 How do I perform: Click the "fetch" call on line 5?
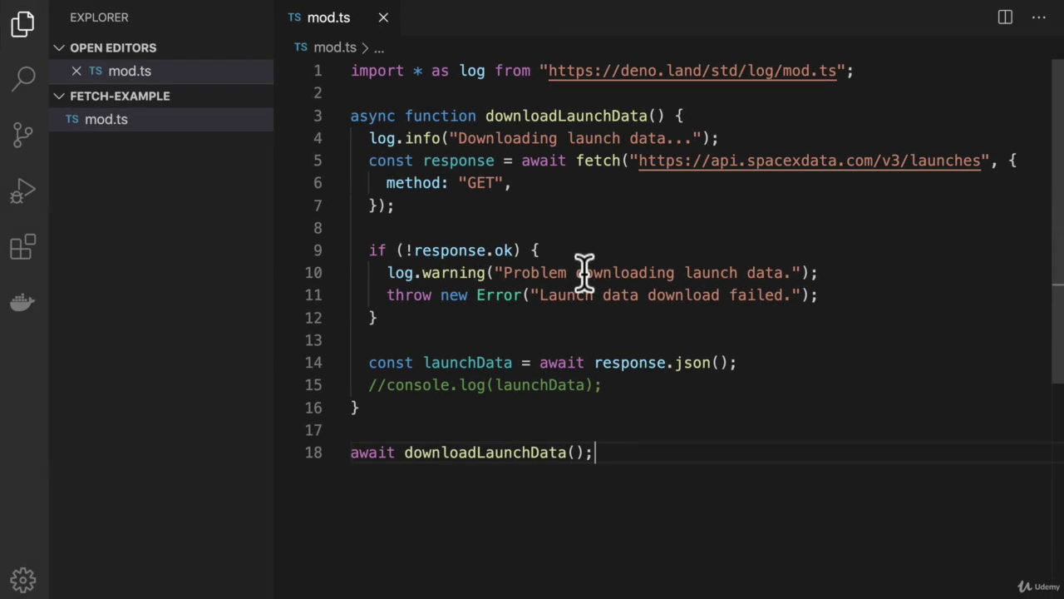coord(598,161)
